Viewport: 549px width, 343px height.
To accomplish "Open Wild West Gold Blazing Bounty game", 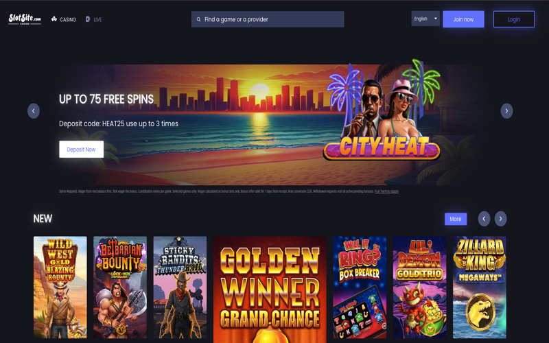I will [x=60, y=287].
